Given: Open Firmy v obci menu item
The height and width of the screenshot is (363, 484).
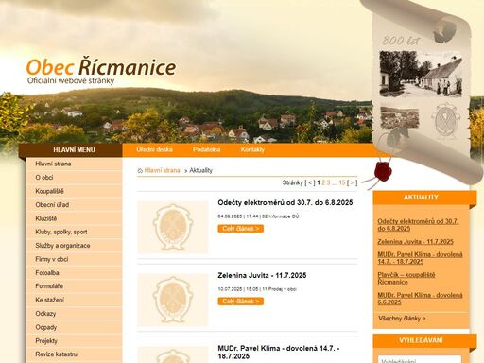Looking at the screenshot, I should click(x=75, y=259).
